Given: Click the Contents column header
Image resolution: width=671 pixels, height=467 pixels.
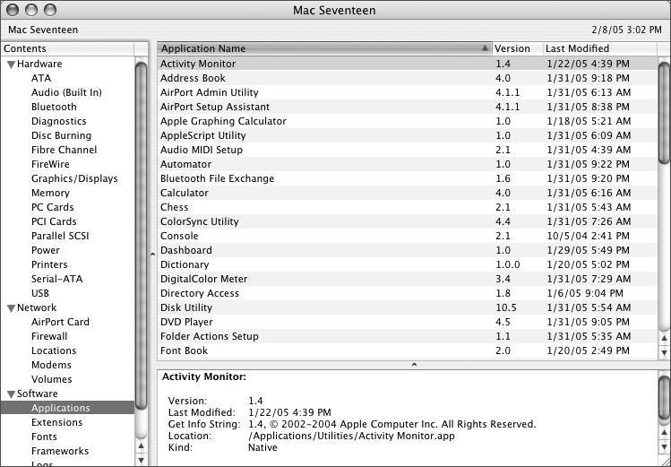Looking at the screenshot, I should pyautogui.click(x=67, y=48).
